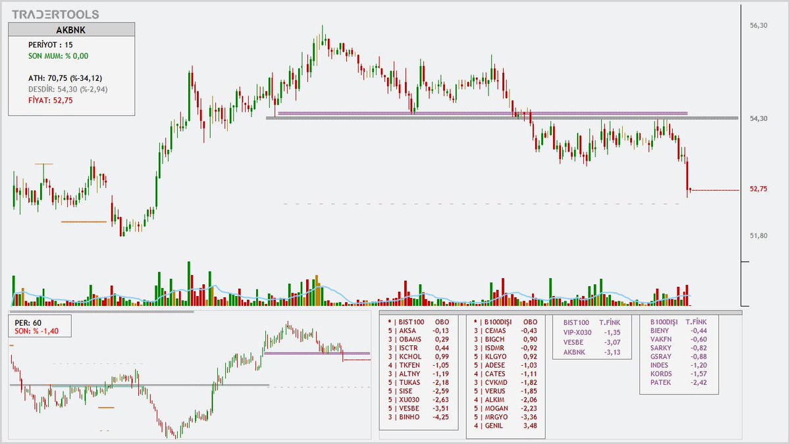Select the ISCTR row with 0,44
The image size is (790, 444).
[419, 347]
